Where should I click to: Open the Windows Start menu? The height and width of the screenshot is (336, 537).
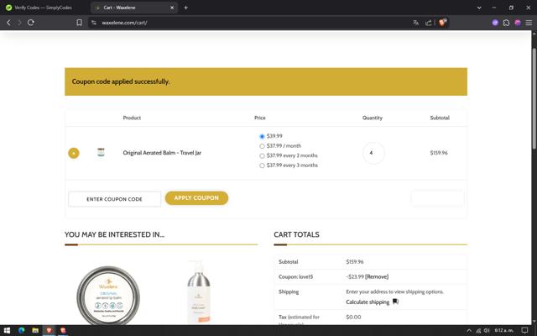click(7, 330)
